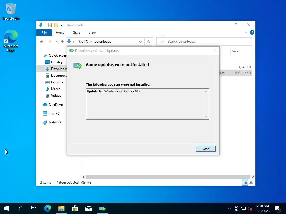Viewport: 286px width, 214px height.
Task: Go forward in File Explorer
Action: 50,42
